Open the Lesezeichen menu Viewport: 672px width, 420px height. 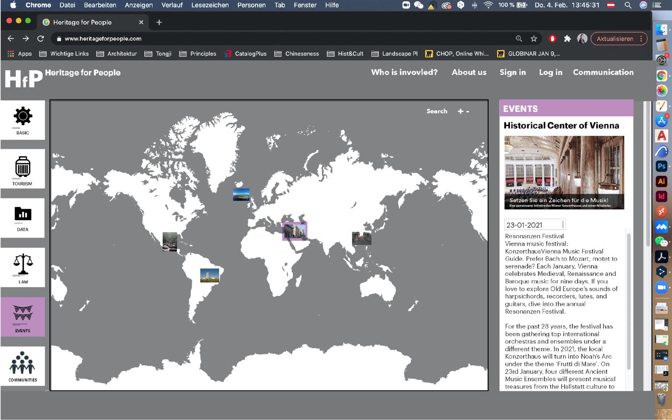(210, 5)
